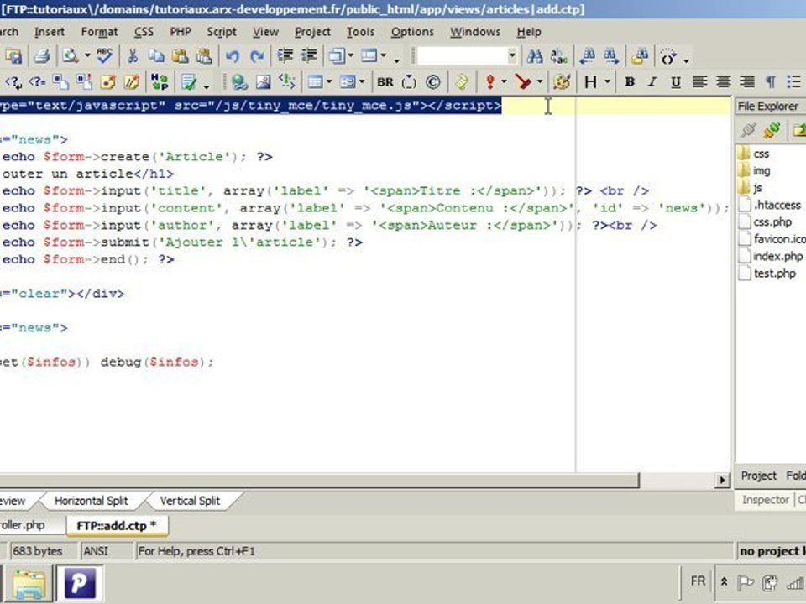Screen dimensions: 806x604
Task: Open the Insert menu
Action: click(x=50, y=32)
